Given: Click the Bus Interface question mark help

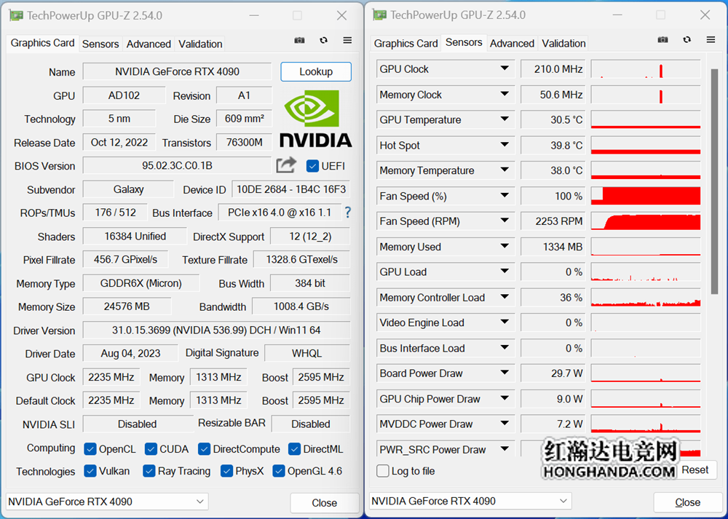Looking at the screenshot, I should click(348, 213).
